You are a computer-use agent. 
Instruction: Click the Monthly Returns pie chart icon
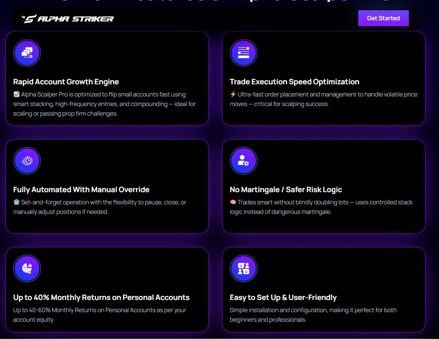pyautogui.click(x=27, y=269)
